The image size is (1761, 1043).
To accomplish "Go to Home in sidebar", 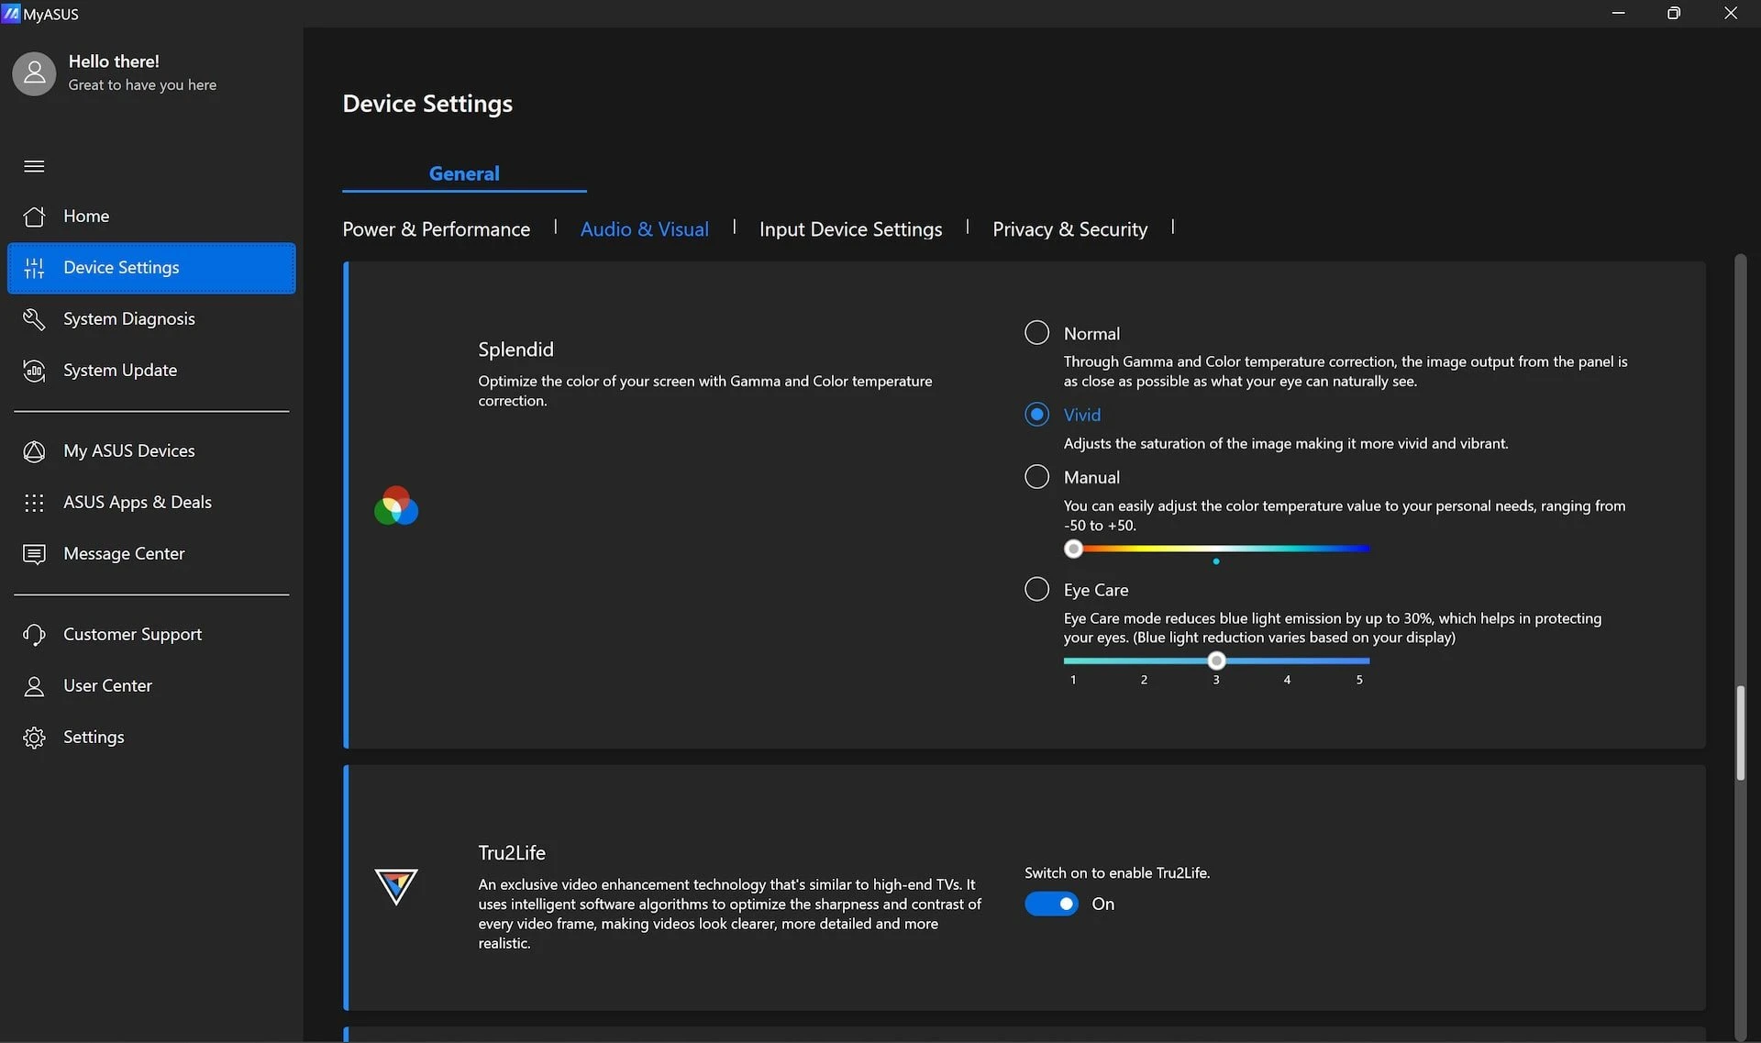I will [151, 216].
